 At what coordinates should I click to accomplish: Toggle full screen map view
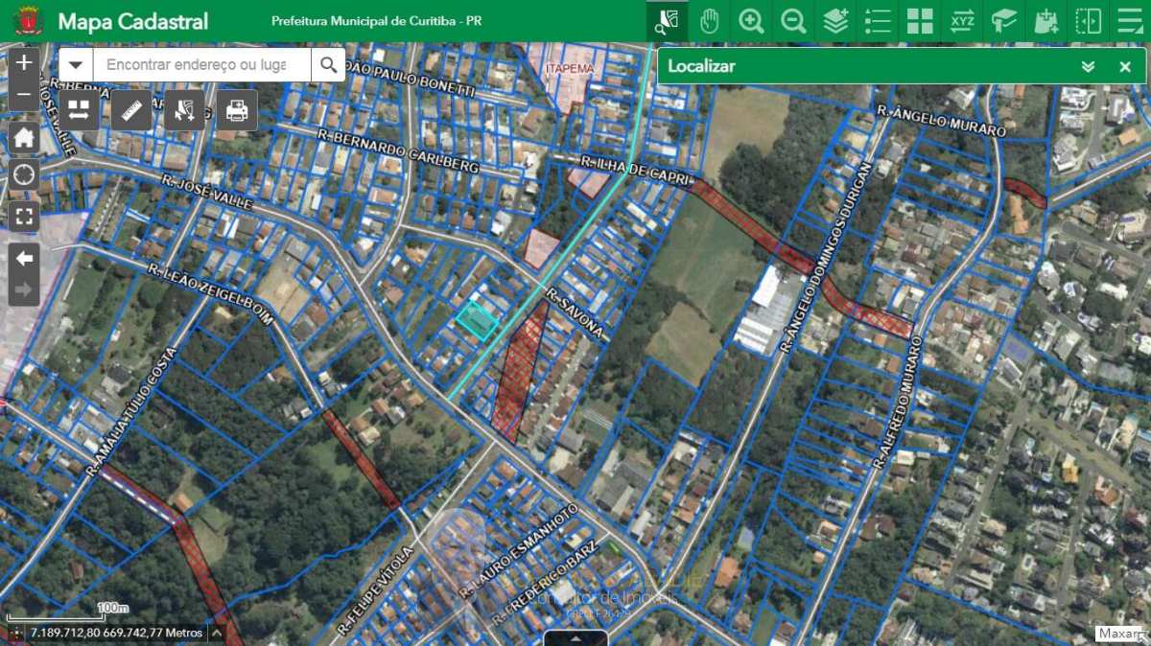point(24,216)
